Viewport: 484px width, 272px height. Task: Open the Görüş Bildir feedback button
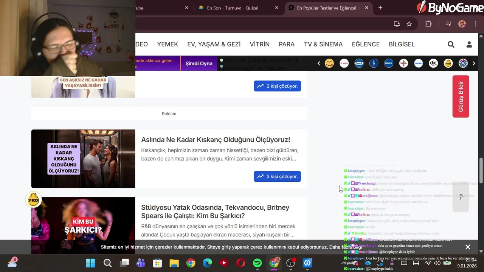[461, 96]
